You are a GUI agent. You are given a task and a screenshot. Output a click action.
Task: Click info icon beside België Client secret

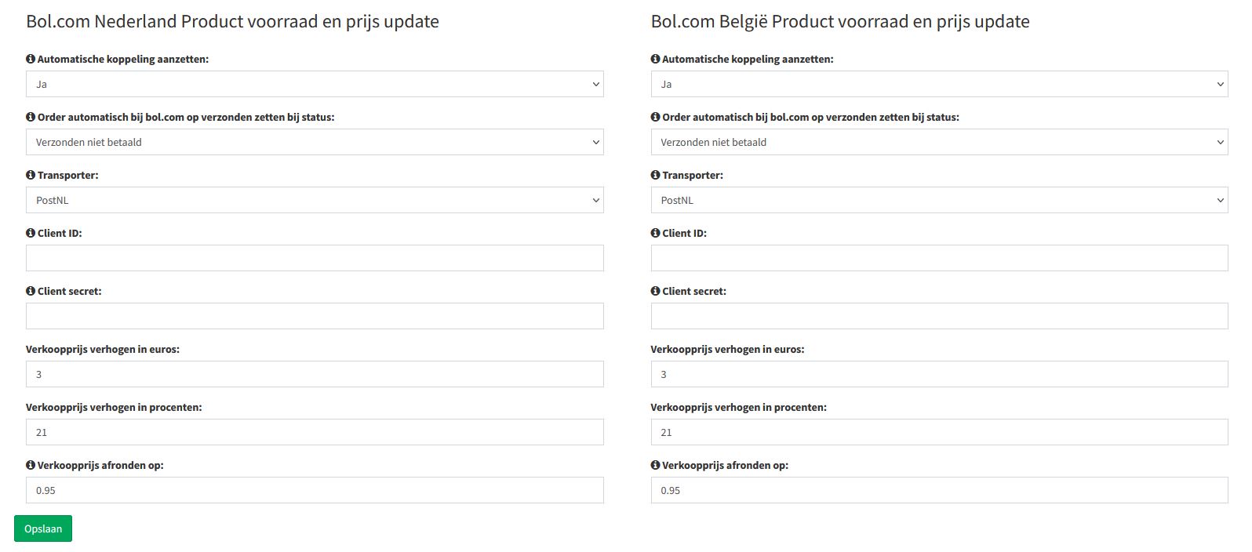pos(655,291)
